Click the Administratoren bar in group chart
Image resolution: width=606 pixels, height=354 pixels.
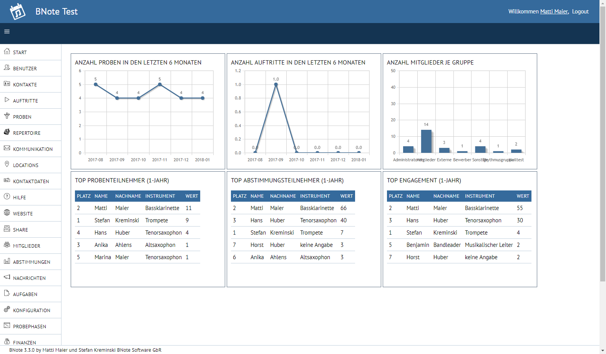tap(408, 149)
